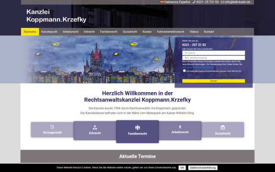Viewport: 275px width, 172px height.
Task: Click the Sozialrecht building icon
Action: [223, 128]
